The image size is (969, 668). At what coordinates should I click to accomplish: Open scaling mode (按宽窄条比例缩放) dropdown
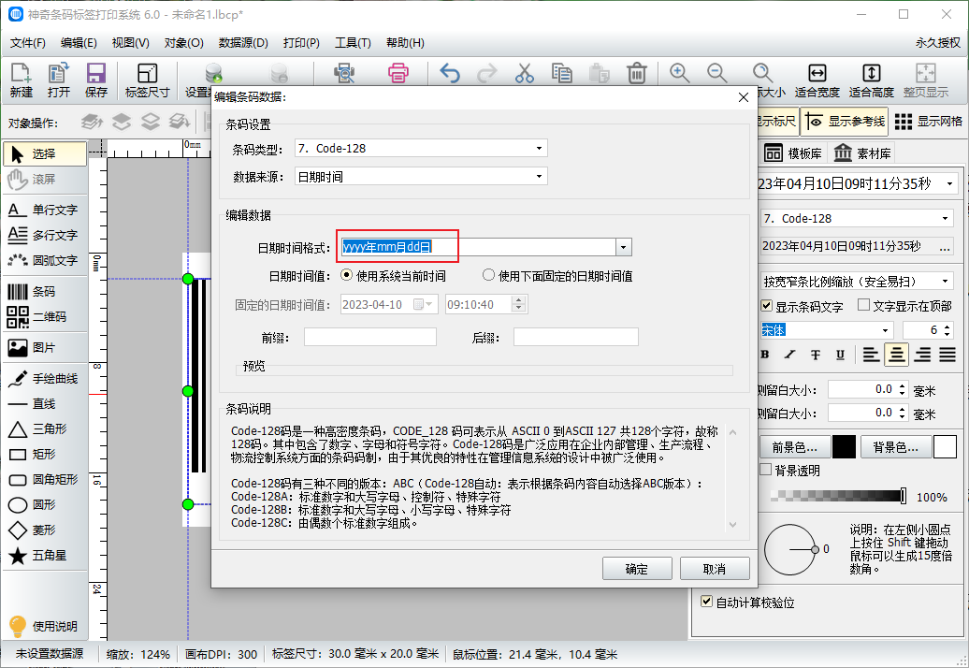857,282
